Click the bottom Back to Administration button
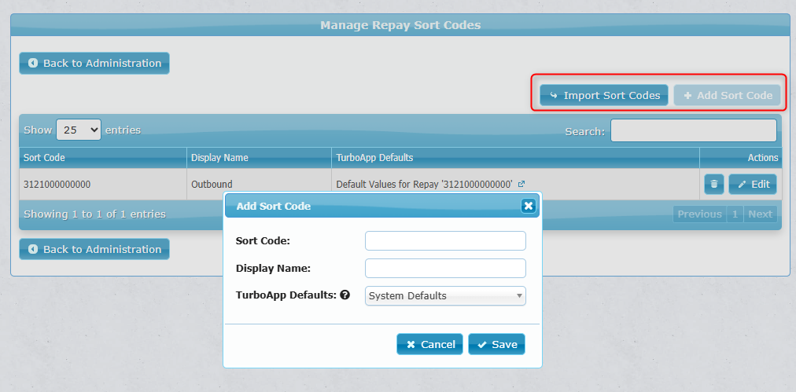 point(94,250)
